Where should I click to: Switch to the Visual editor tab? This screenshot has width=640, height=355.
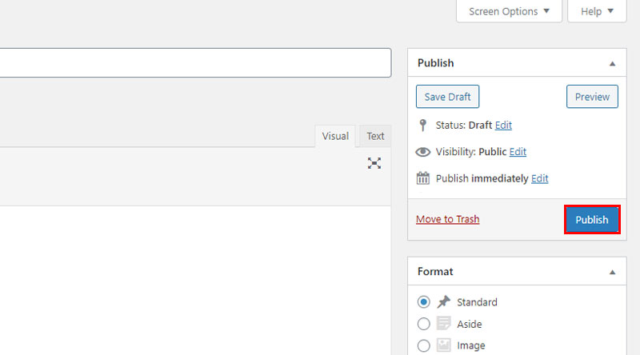coord(335,136)
